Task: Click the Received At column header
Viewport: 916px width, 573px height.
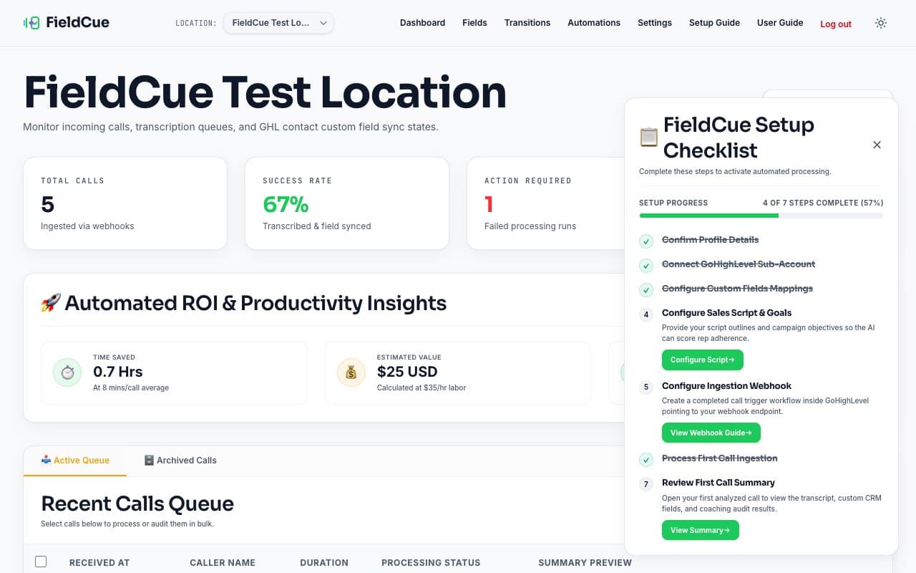Action: pyautogui.click(x=99, y=562)
